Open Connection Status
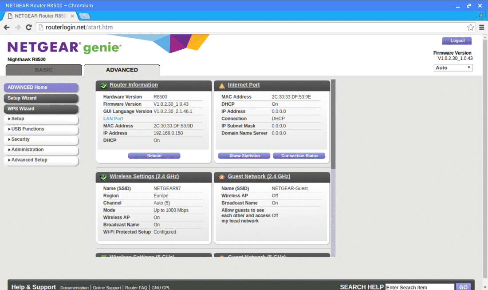The width and height of the screenshot is (488, 290). tap(299, 156)
